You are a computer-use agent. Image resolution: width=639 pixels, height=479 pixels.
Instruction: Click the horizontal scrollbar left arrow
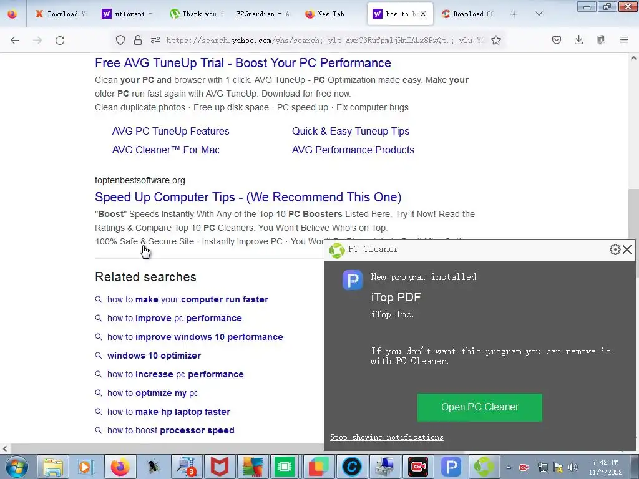[x=5, y=448]
